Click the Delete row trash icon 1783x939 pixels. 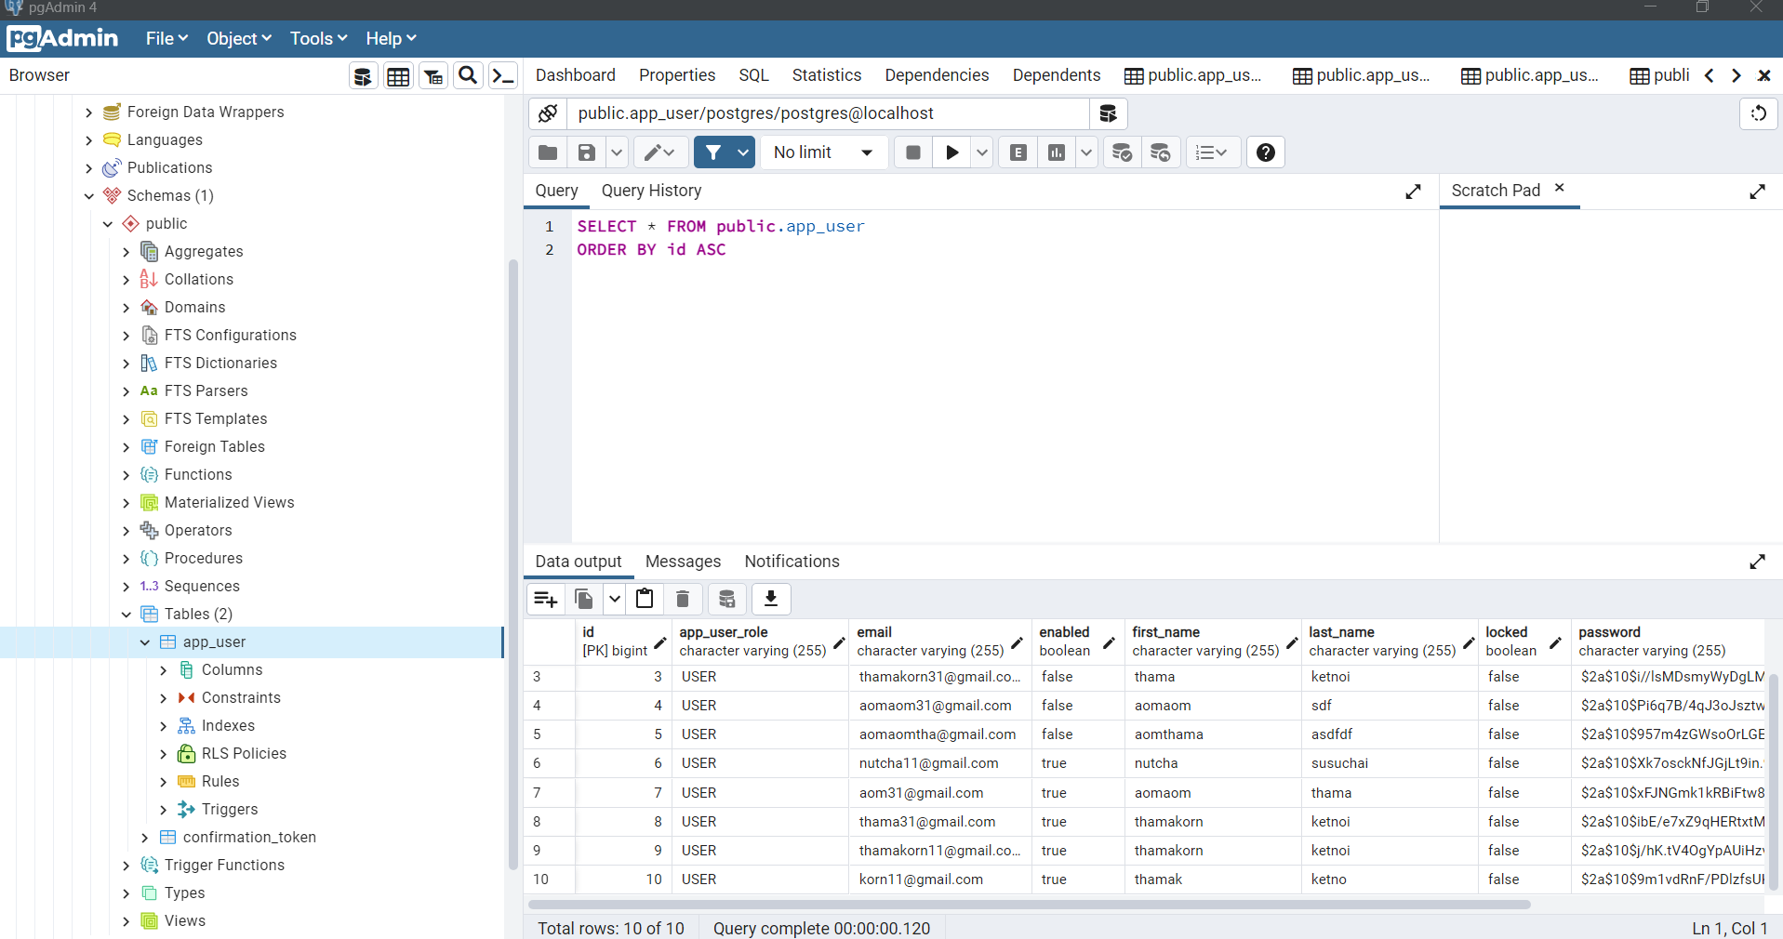(682, 599)
